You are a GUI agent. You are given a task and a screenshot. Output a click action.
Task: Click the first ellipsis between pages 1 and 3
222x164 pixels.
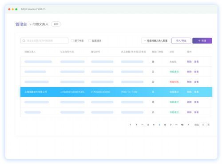(142, 125)
